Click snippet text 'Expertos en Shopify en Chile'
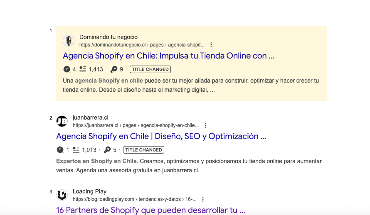 click(96, 161)
